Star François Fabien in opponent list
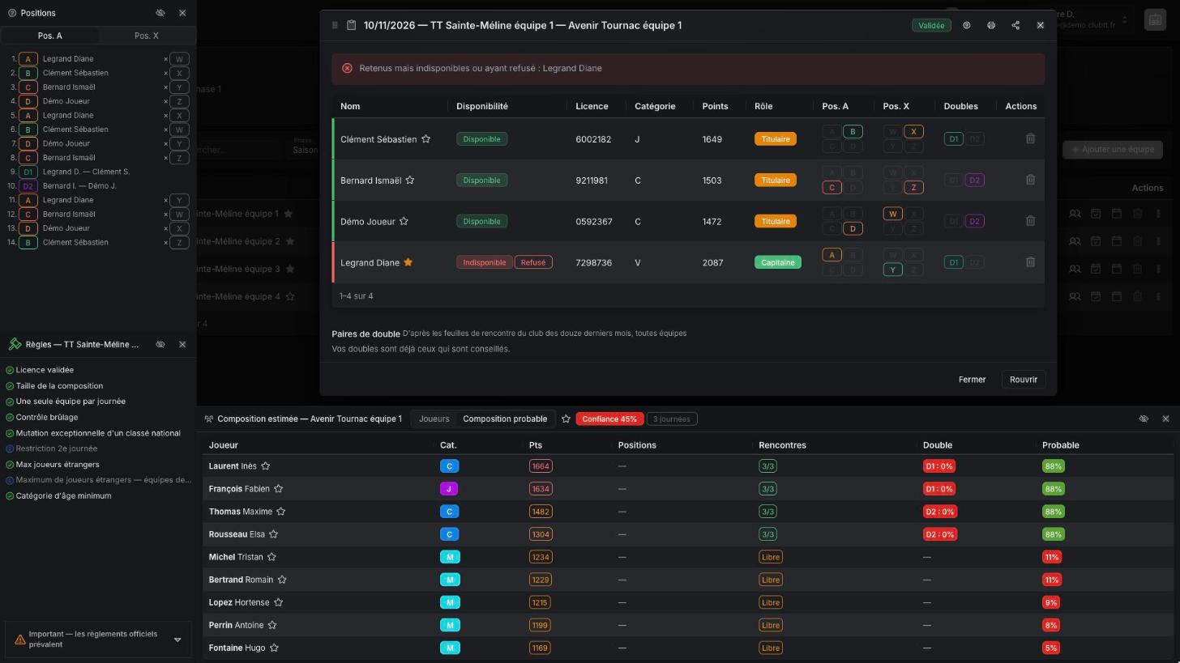 (278, 489)
